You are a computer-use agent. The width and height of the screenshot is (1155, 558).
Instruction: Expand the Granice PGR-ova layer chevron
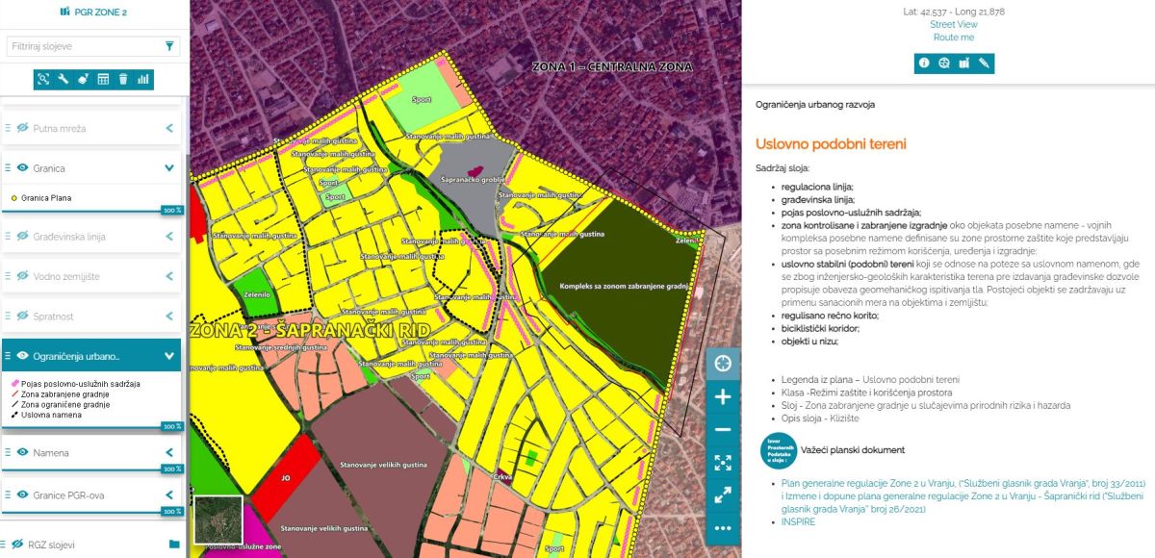click(x=169, y=495)
